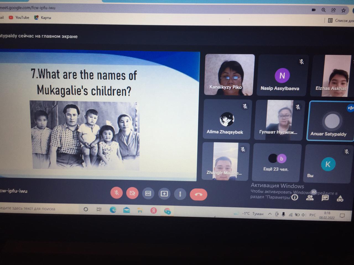Click the zoom magnifier icon in address bar

[x=323, y=10]
